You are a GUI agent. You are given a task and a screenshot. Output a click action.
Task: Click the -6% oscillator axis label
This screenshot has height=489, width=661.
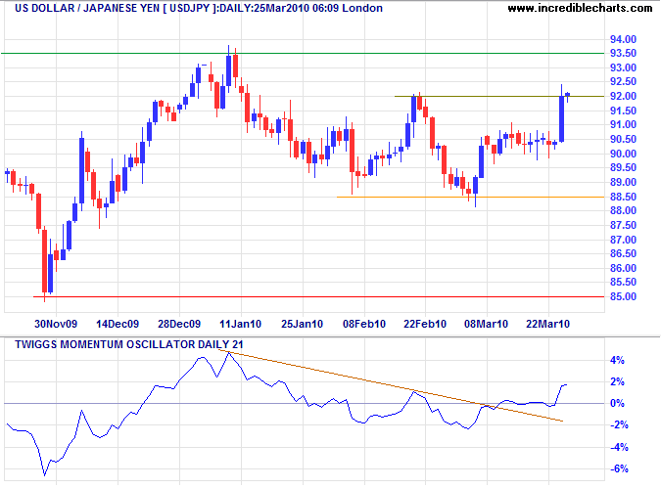coord(619,468)
